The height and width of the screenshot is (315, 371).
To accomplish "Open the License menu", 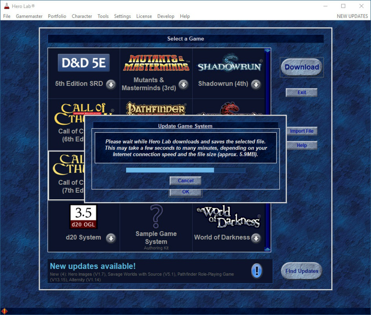I will (x=144, y=16).
